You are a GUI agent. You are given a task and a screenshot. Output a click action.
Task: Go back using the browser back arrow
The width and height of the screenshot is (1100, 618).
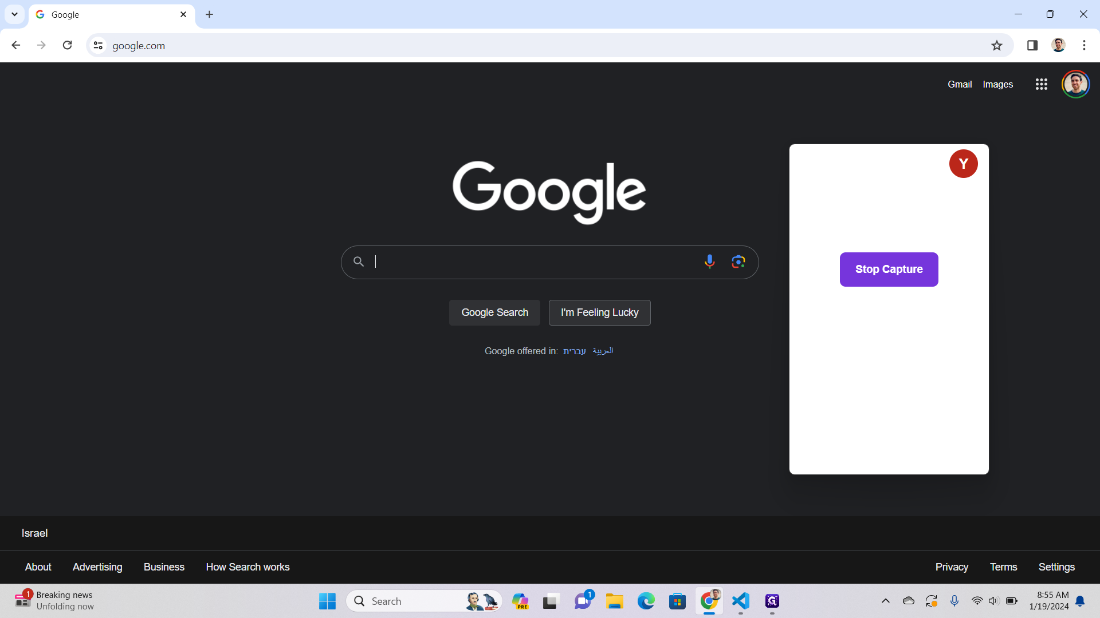click(15, 45)
